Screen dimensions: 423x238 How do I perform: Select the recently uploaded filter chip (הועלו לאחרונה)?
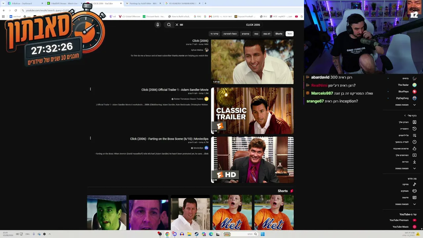click(x=230, y=34)
